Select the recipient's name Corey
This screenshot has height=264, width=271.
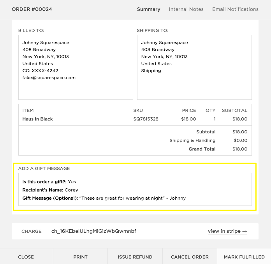click(x=71, y=190)
